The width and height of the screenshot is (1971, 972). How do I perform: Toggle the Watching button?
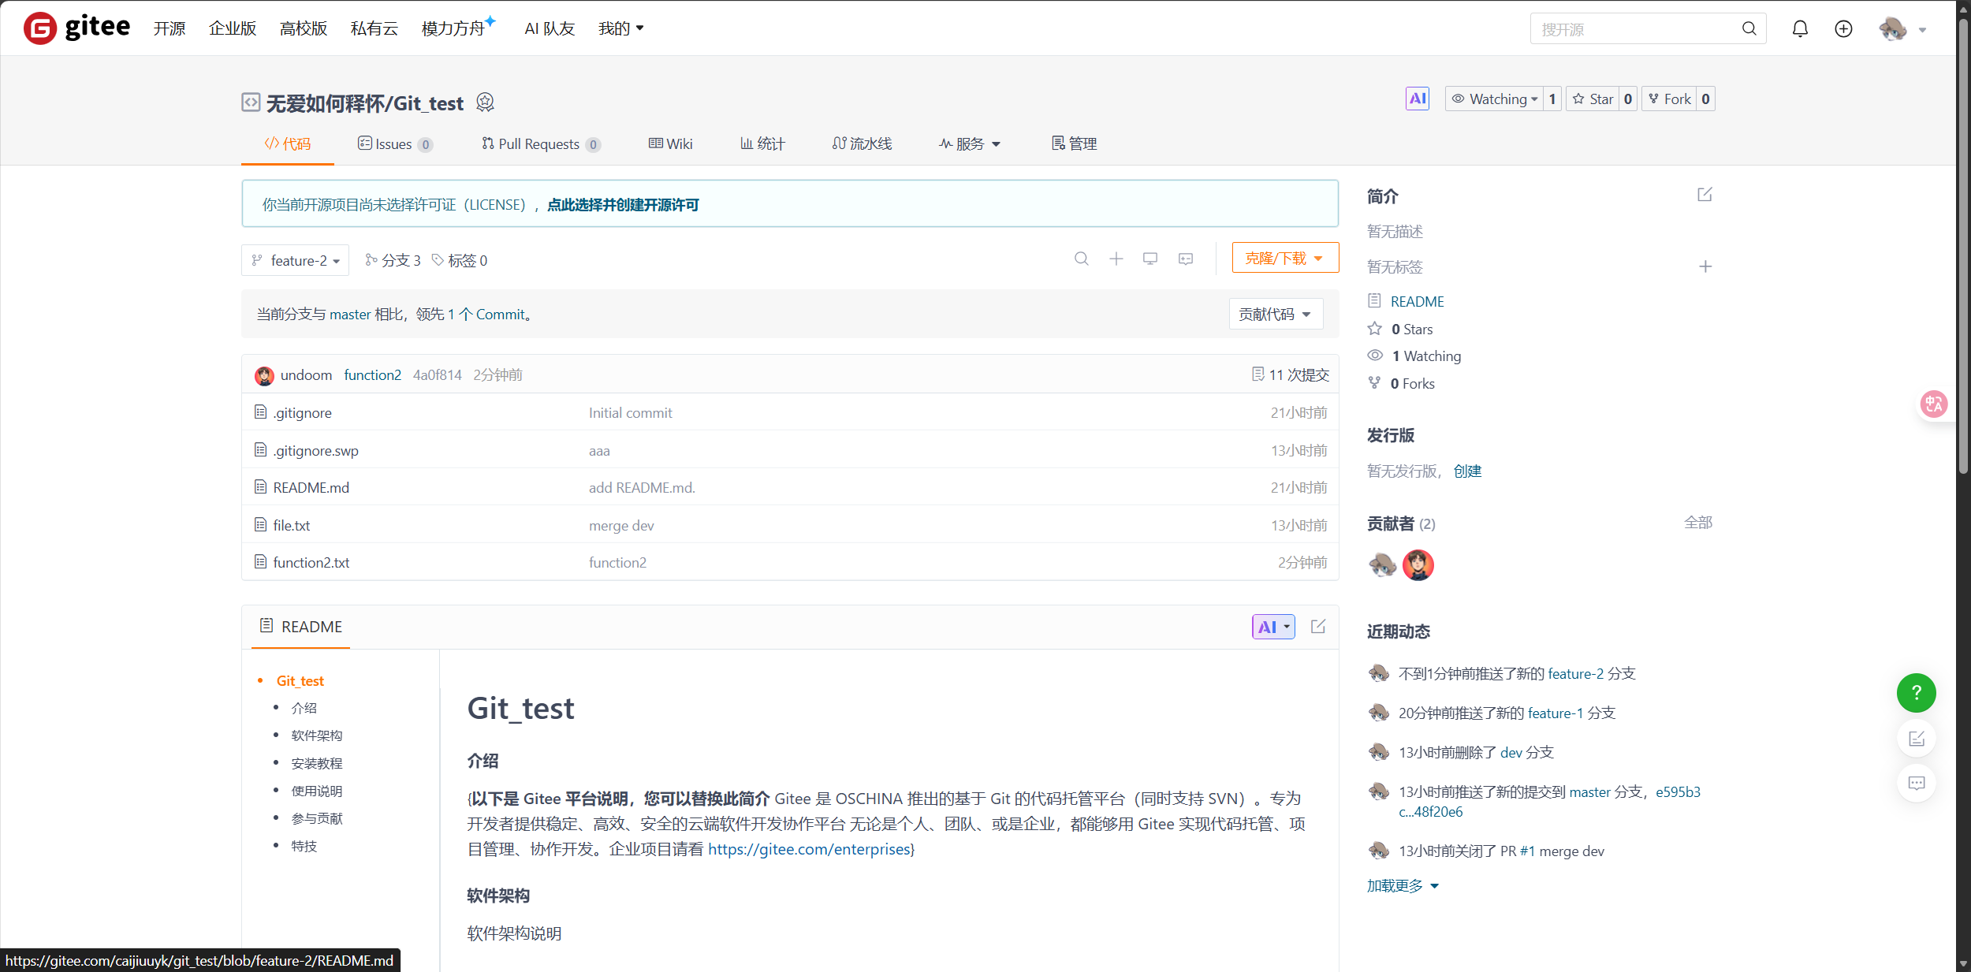pos(1495,99)
